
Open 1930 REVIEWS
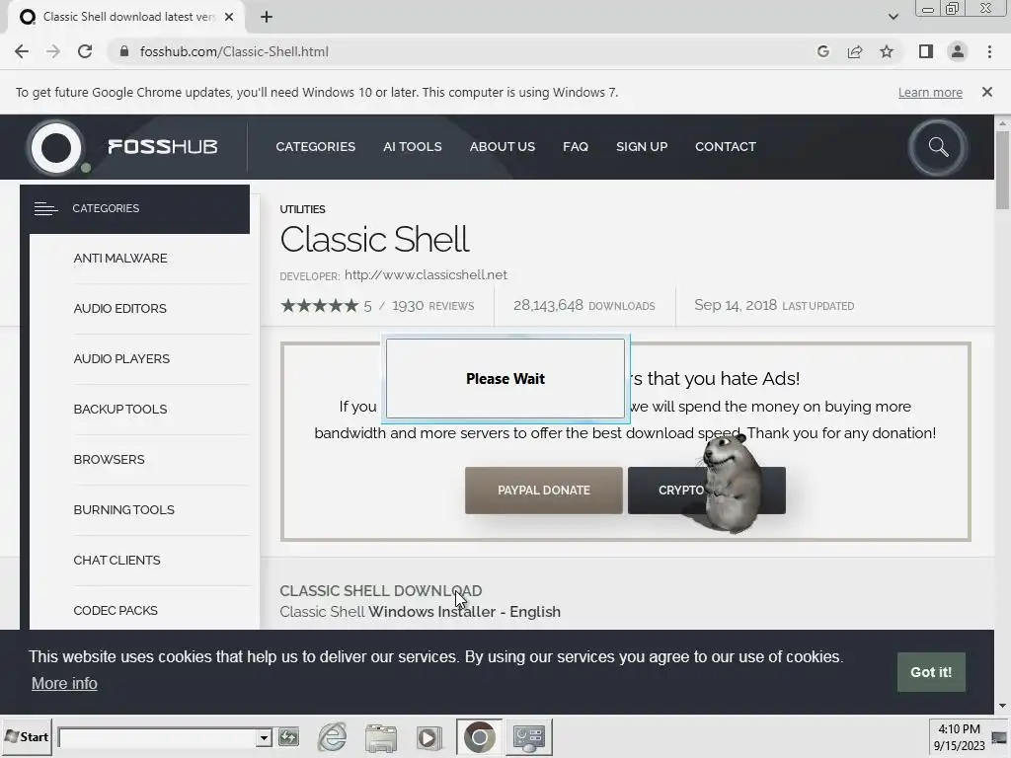point(432,306)
